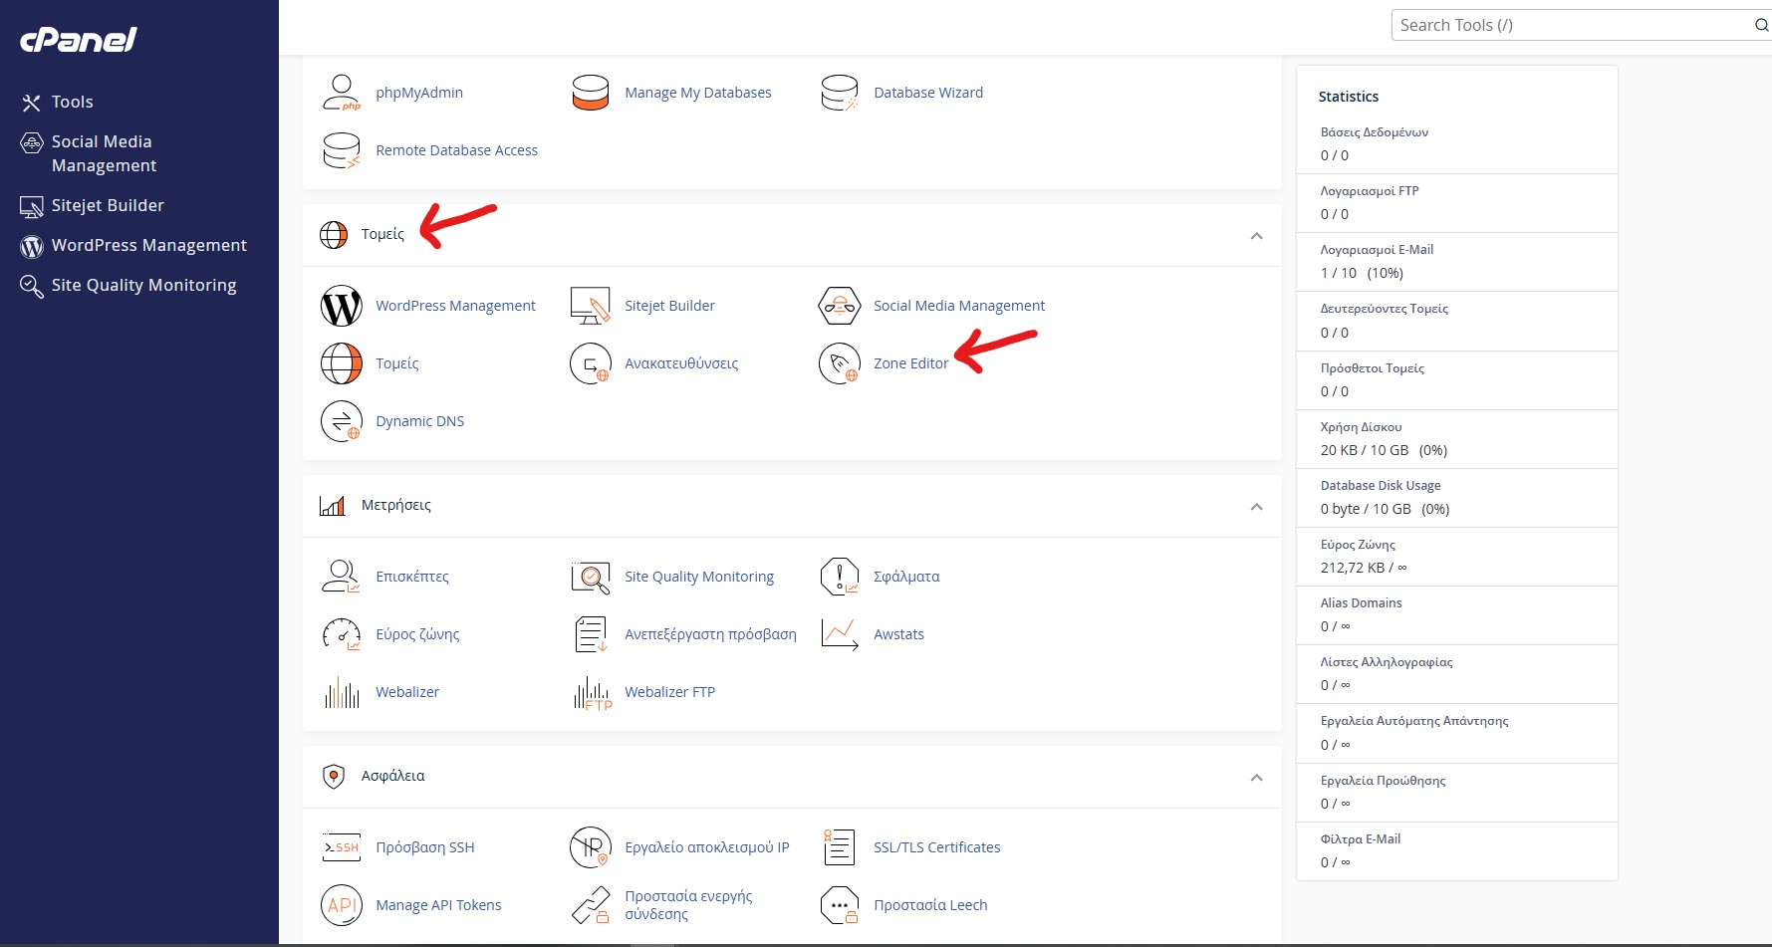Collapse the Μετρήσεις section chevron
Image resolution: width=1772 pixels, height=947 pixels.
click(1256, 507)
